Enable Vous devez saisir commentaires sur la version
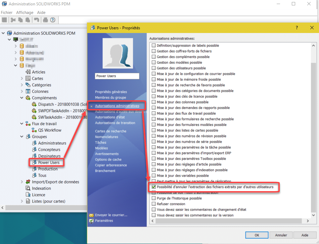This screenshot has width=319, height=244. click(153, 215)
